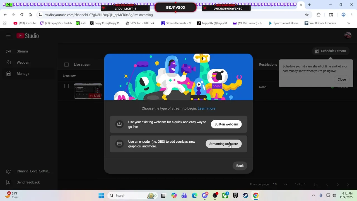Open the Spectrum.net Home bookmark
This screenshot has width=357, height=201.
coord(284,23)
